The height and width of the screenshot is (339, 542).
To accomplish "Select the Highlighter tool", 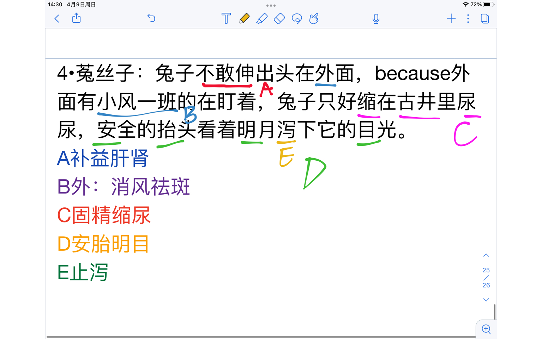I will [x=261, y=18].
